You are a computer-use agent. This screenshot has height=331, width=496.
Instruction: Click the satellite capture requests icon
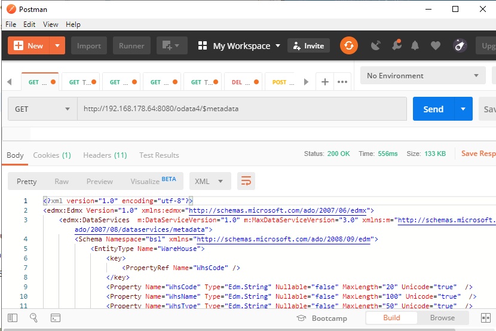point(376,45)
